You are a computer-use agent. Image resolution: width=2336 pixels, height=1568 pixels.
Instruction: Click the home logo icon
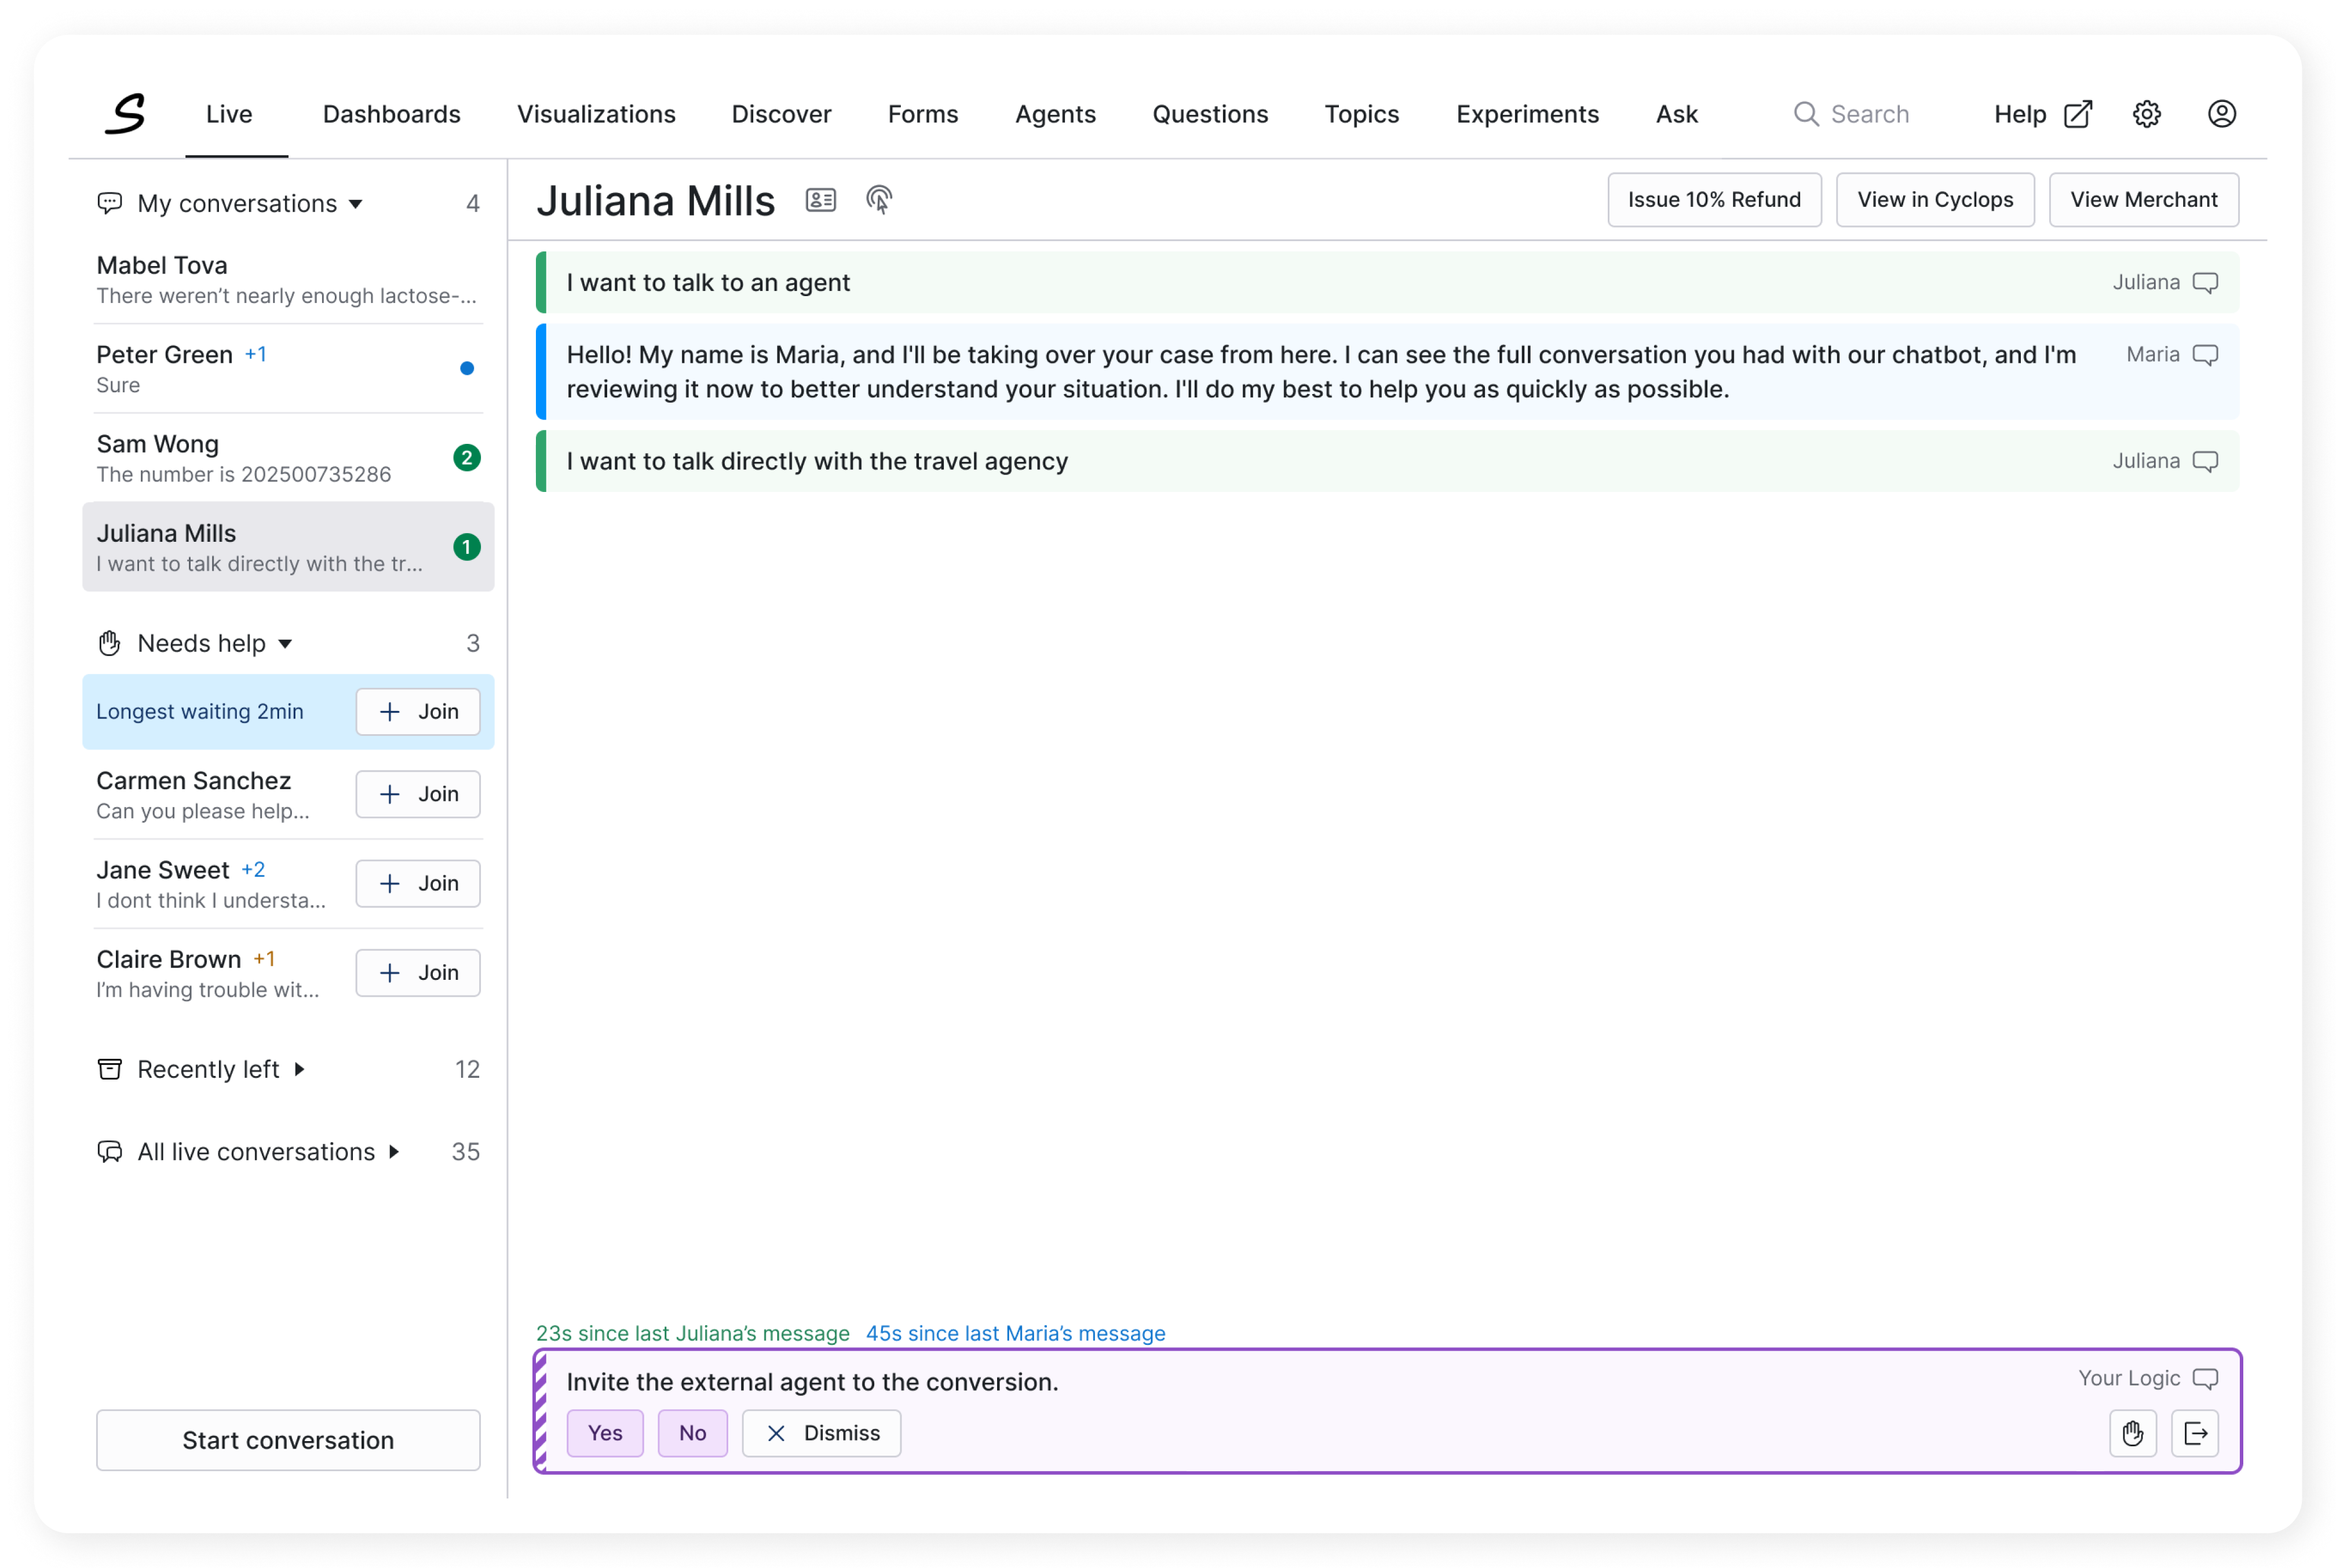point(126,114)
